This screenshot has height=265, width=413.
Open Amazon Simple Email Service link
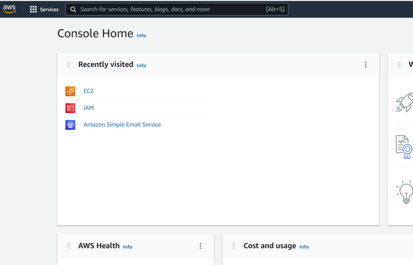[x=122, y=125]
